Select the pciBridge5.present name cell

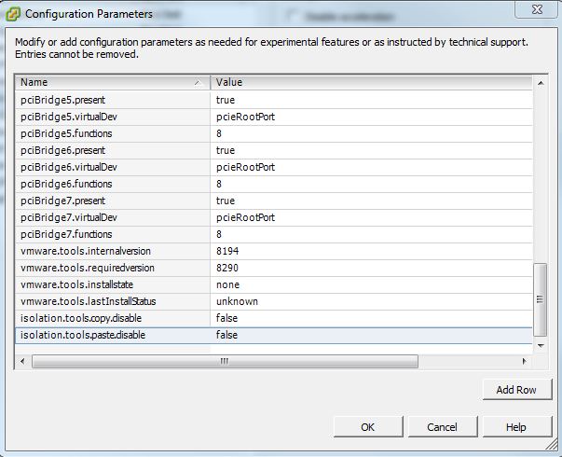[113, 100]
